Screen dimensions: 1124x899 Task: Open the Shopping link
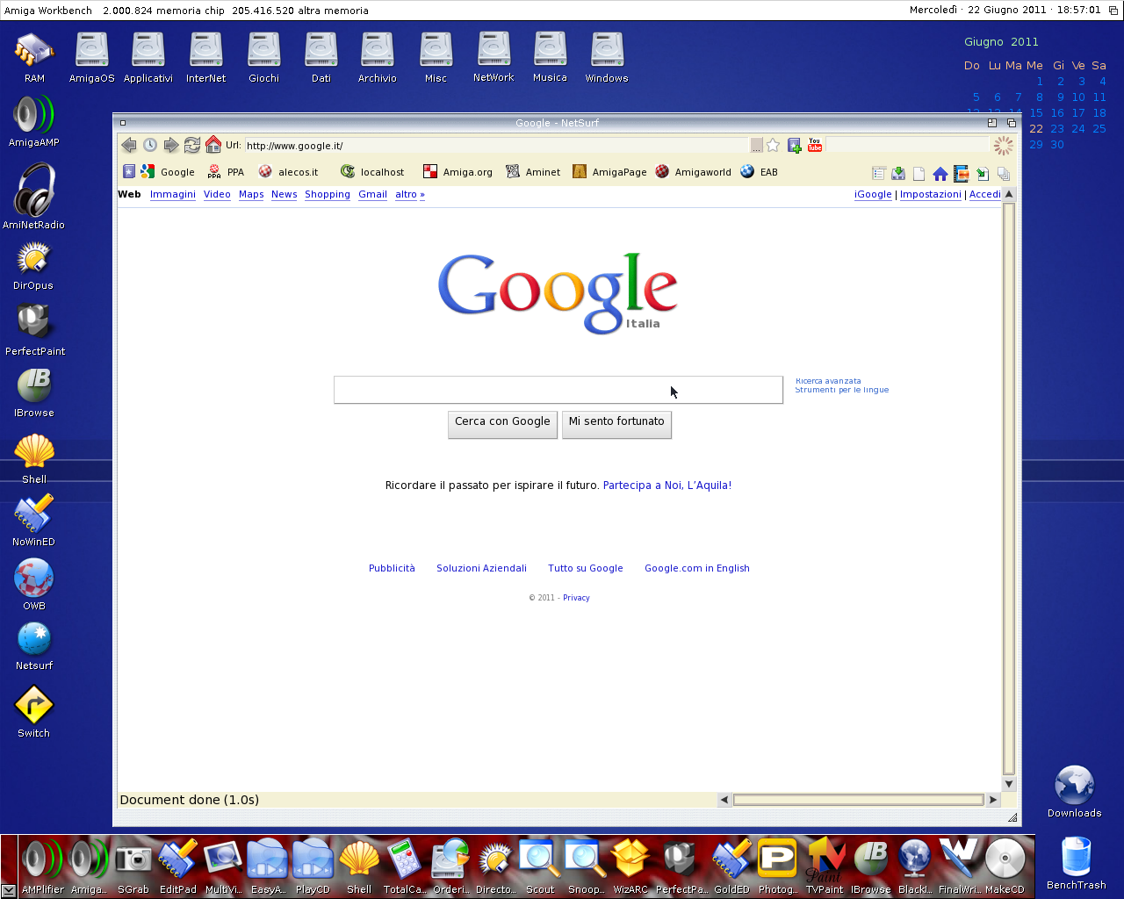pyautogui.click(x=328, y=195)
